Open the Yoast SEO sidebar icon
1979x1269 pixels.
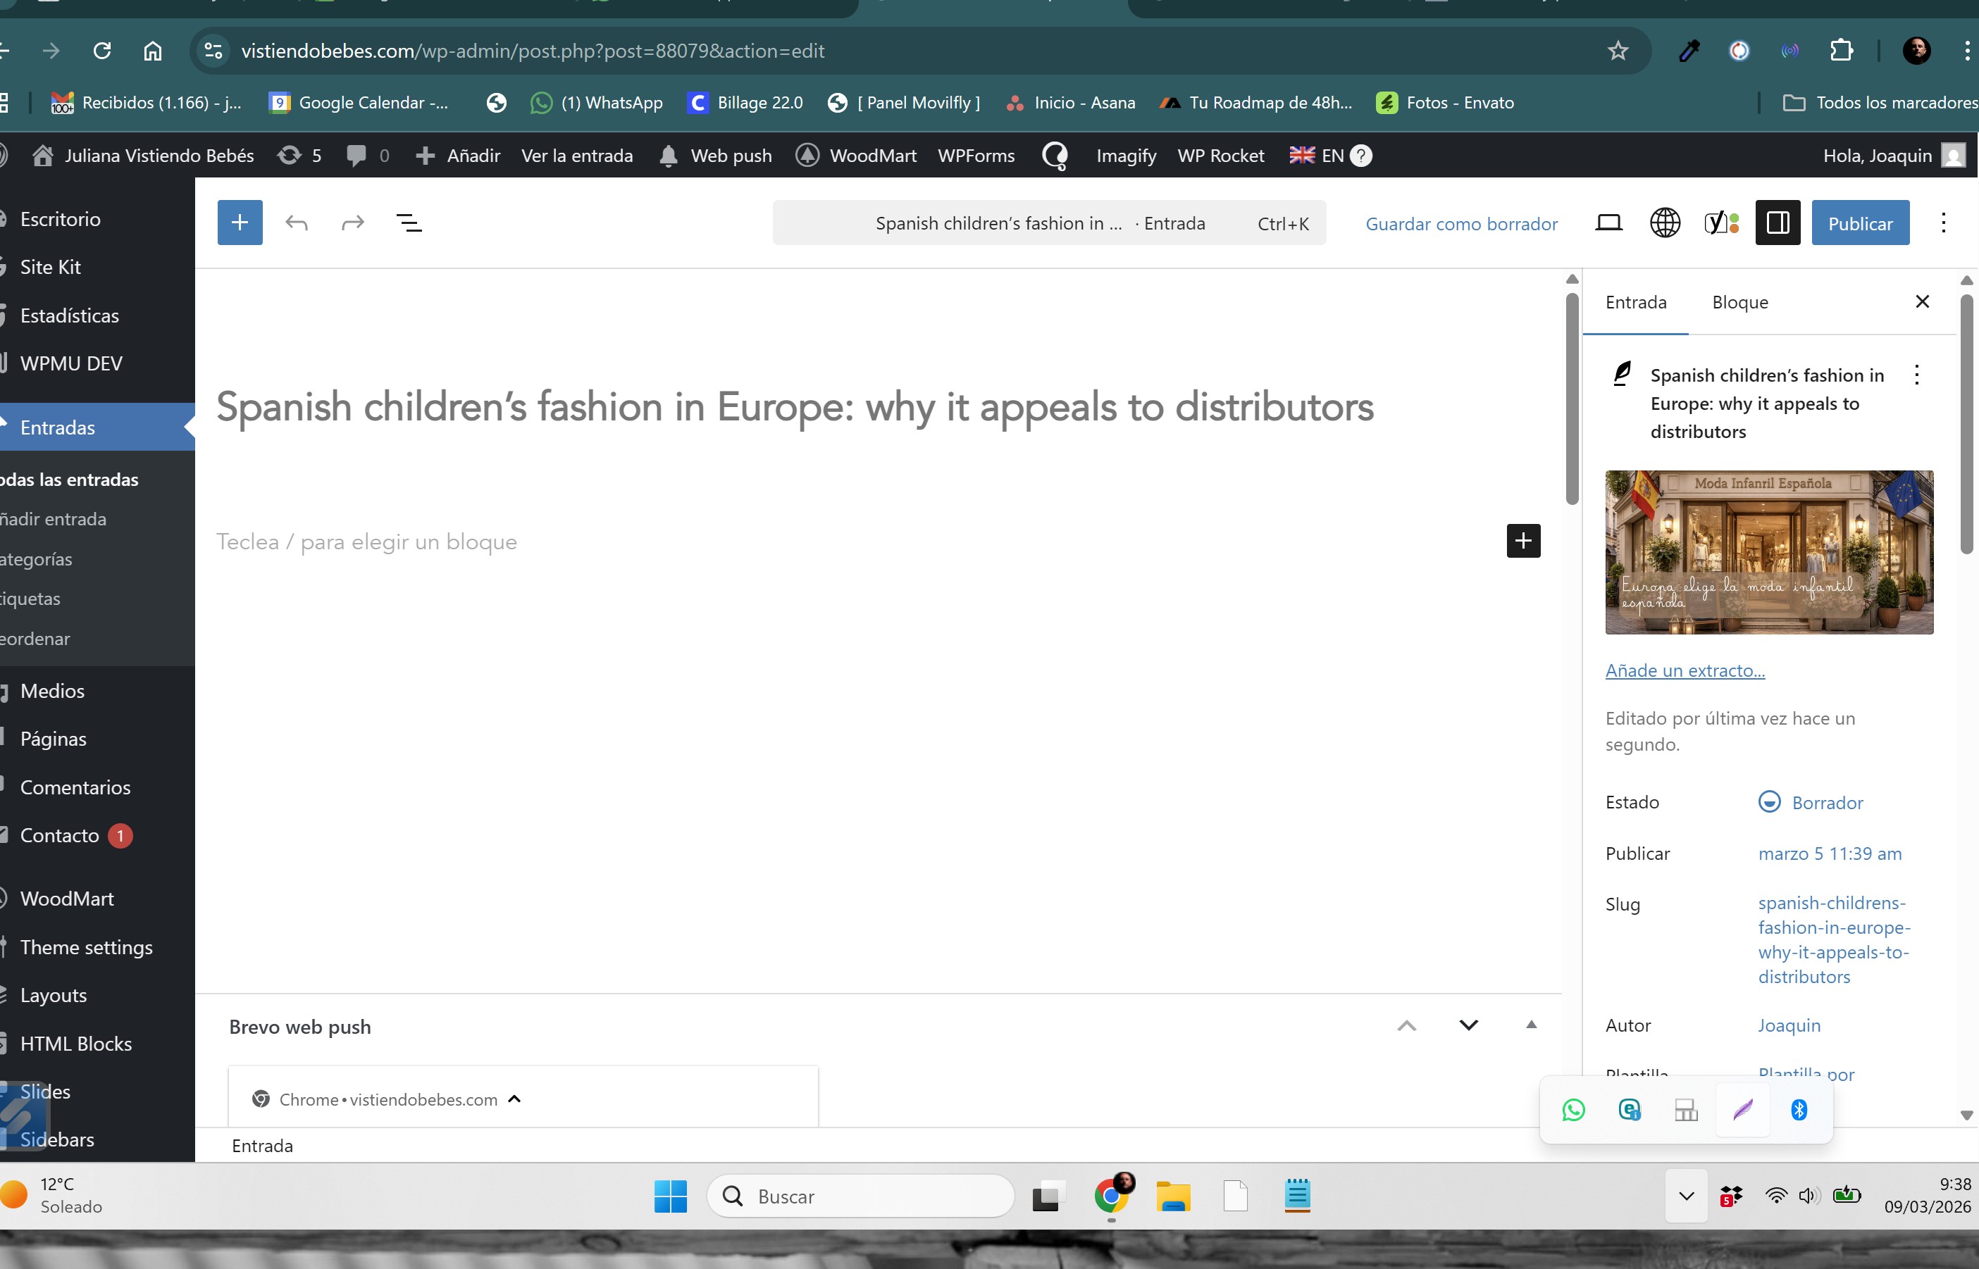[1721, 223]
